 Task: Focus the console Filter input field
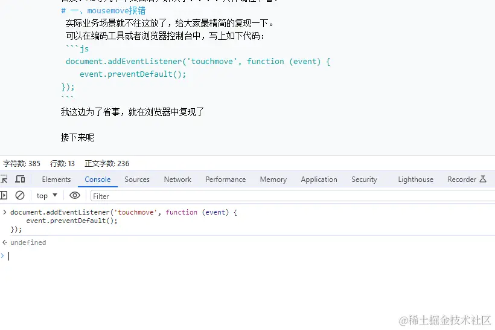(x=293, y=196)
